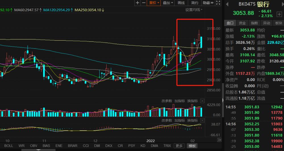Click 改参数 in volume panel
Image resolution: width=284 pixels, height=151 pixels.
tap(167, 101)
